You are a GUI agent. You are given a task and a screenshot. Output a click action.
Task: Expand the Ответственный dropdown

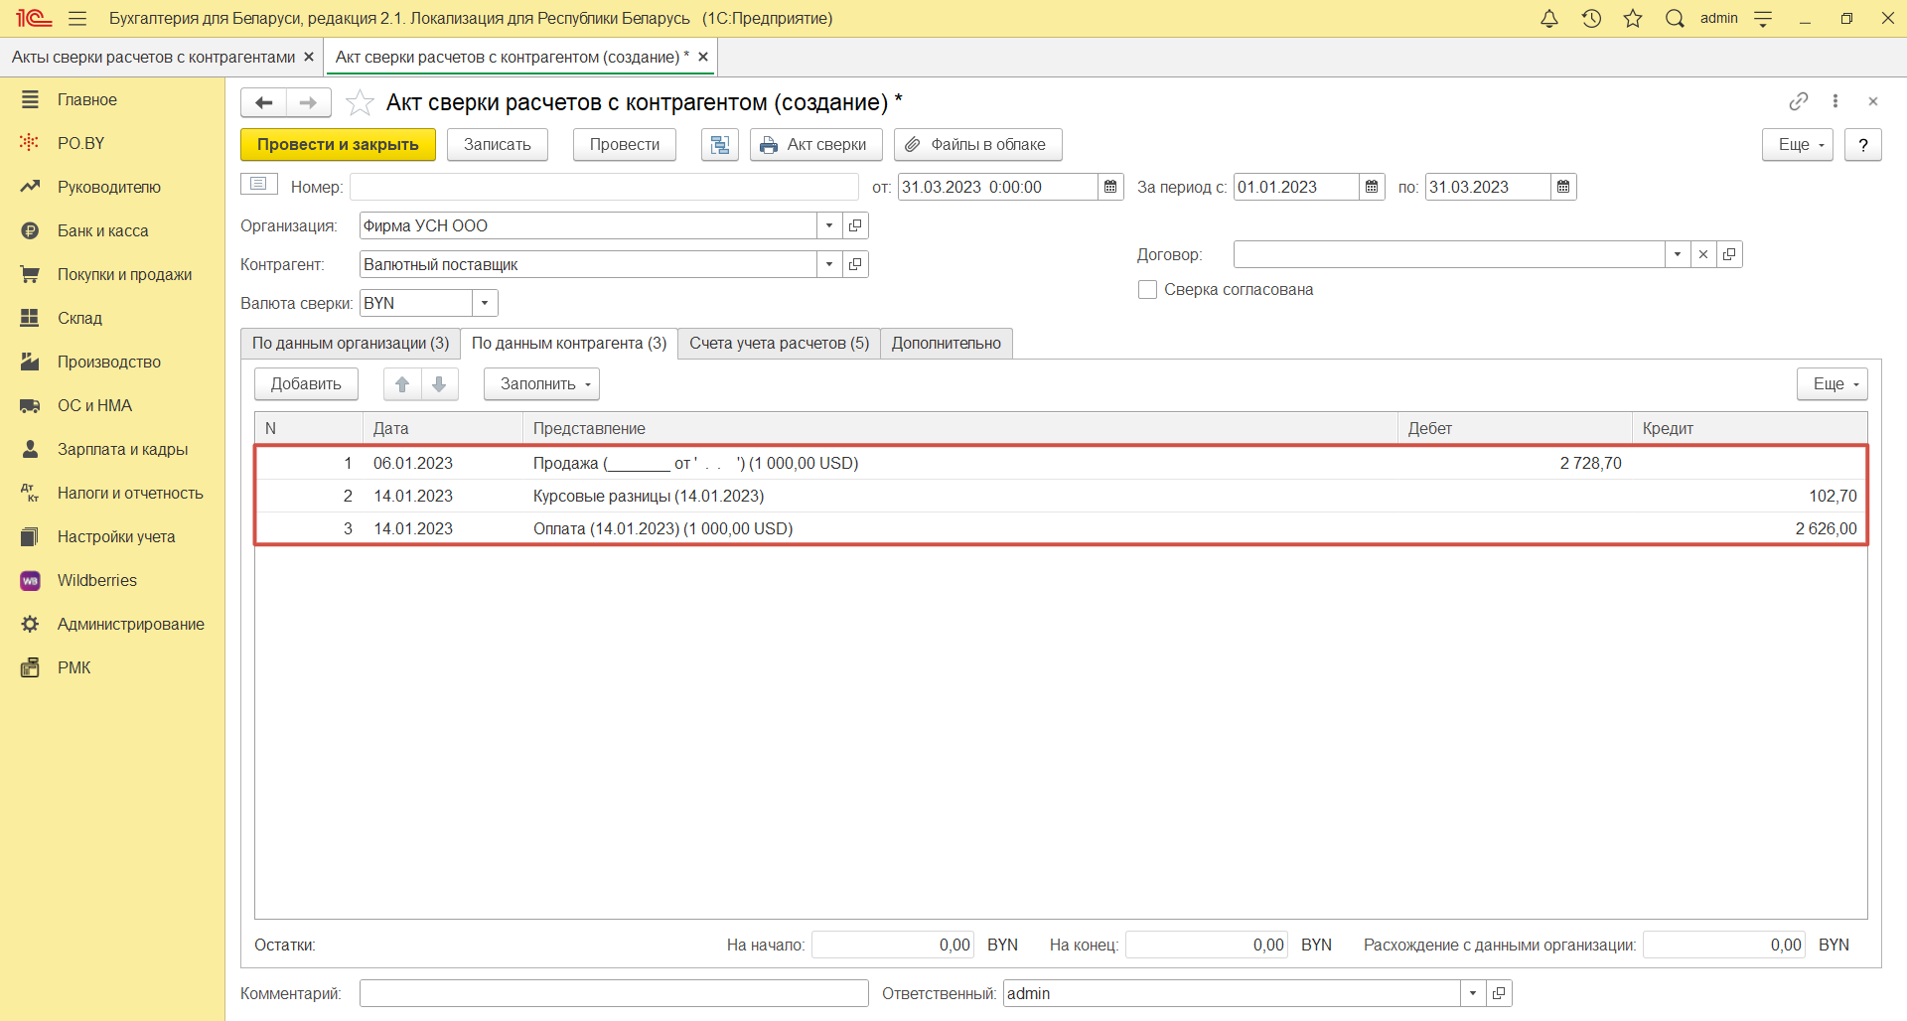(x=1472, y=993)
